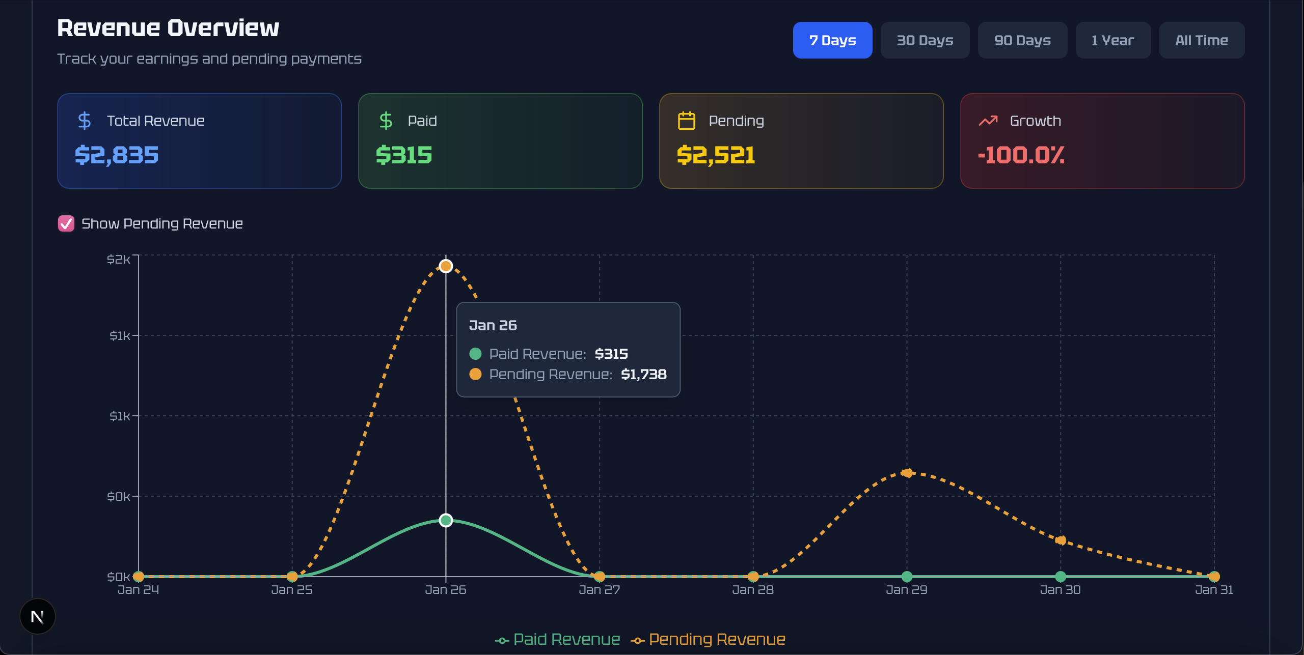Click the tooltip Paid Revenue $315 value
The height and width of the screenshot is (655, 1304).
611,354
